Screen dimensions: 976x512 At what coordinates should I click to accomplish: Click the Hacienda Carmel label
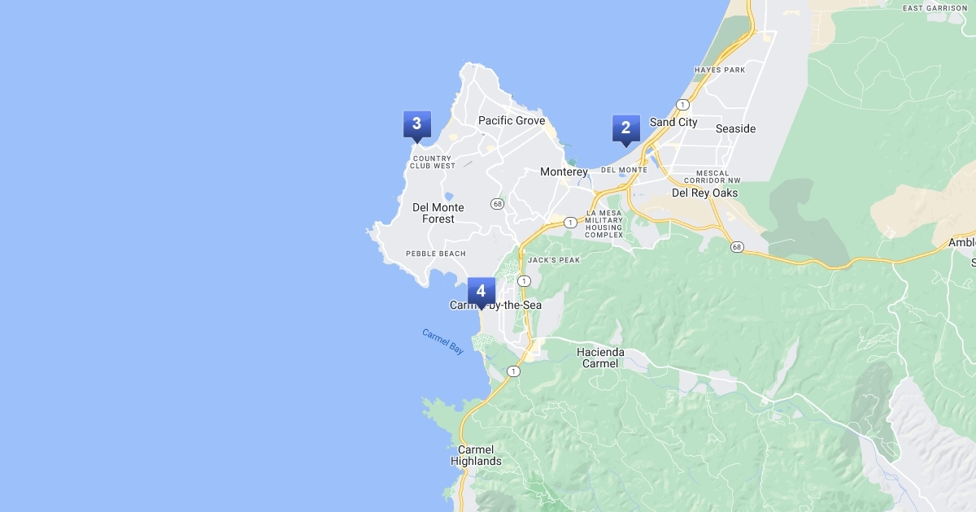point(600,358)
